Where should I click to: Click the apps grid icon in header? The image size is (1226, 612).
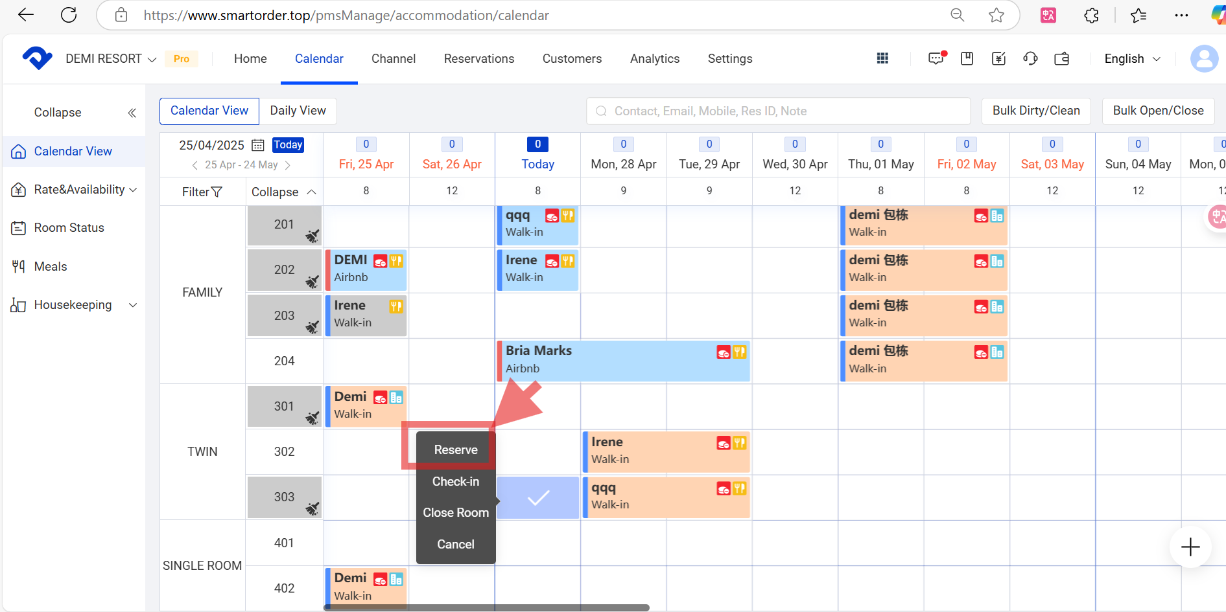click(x=882, y=59)
